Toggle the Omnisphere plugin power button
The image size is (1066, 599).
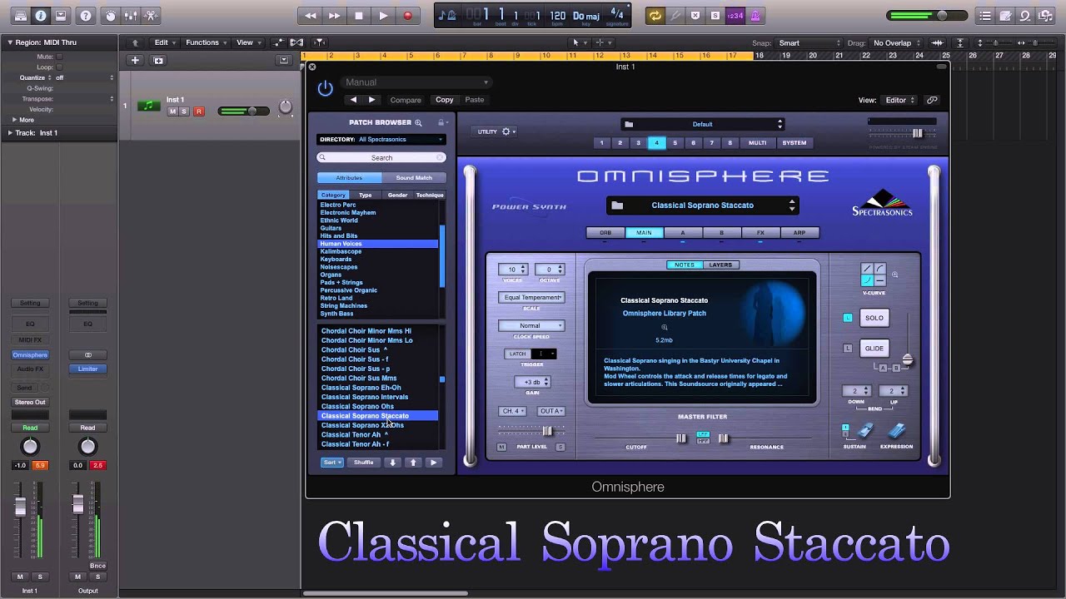tap(325, 88)
